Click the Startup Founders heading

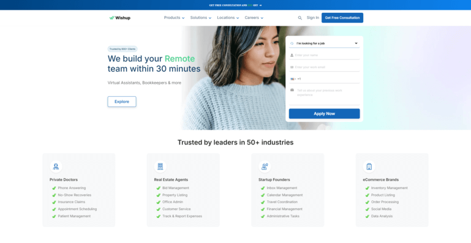274,179
